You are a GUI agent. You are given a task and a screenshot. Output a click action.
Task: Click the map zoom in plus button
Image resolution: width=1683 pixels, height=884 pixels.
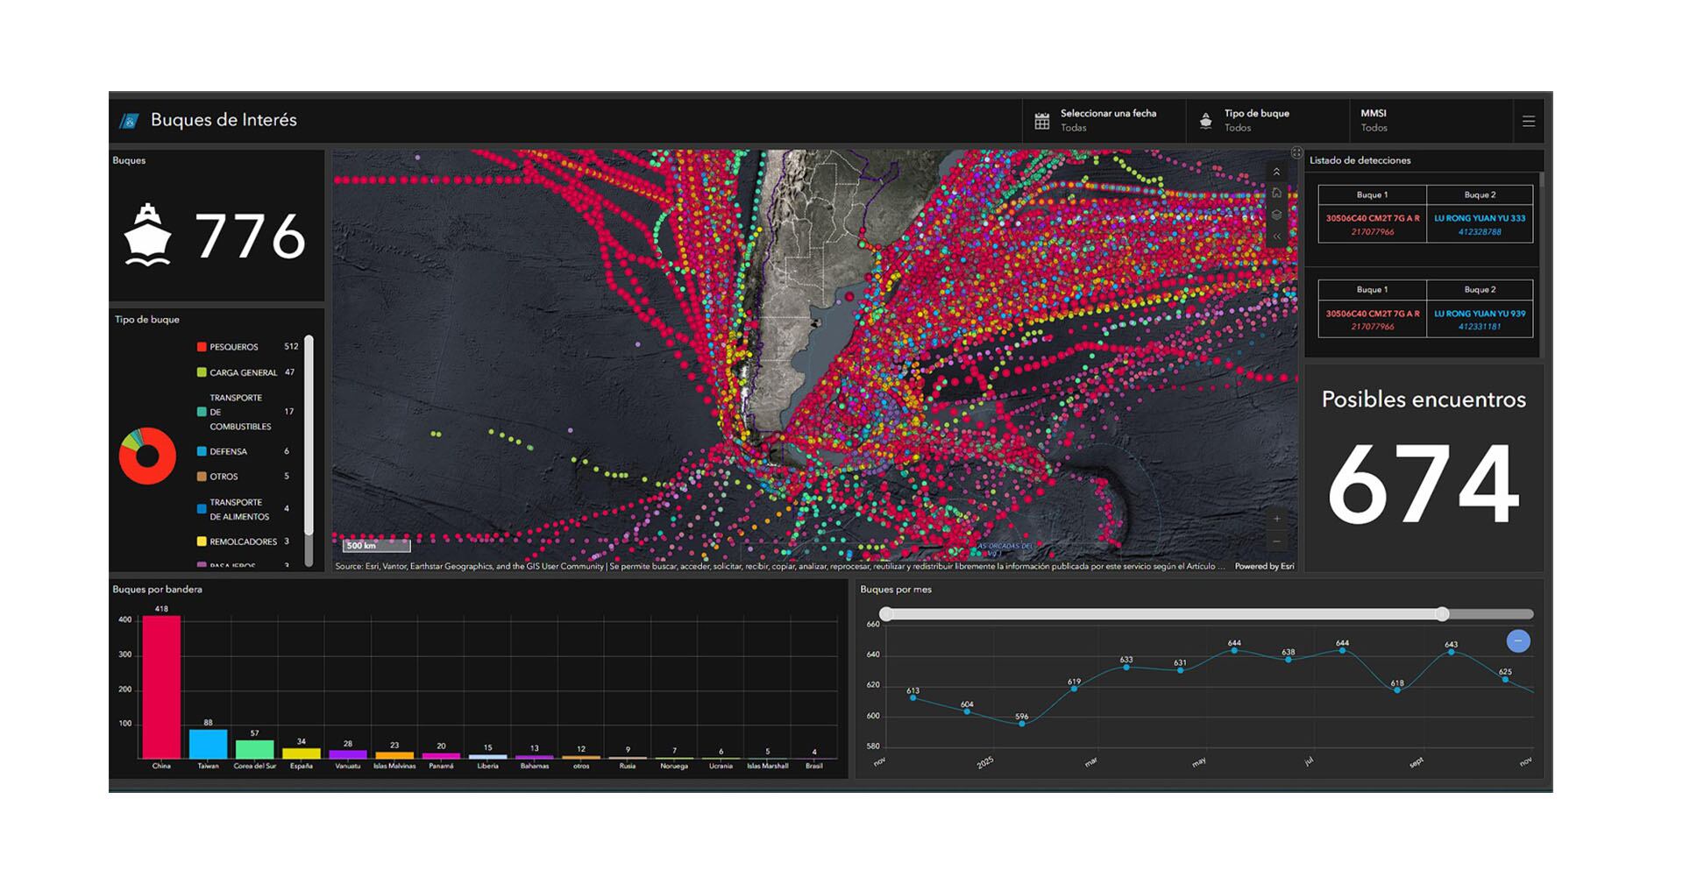[1276, 520]
